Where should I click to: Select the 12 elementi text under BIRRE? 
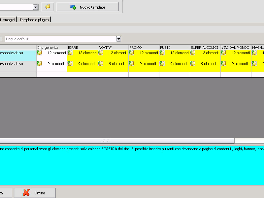[87, 53]
